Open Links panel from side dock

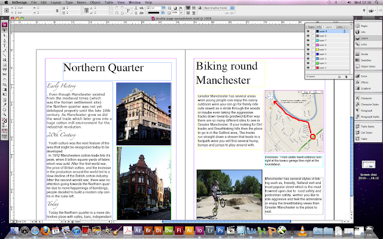coord(368,44)
